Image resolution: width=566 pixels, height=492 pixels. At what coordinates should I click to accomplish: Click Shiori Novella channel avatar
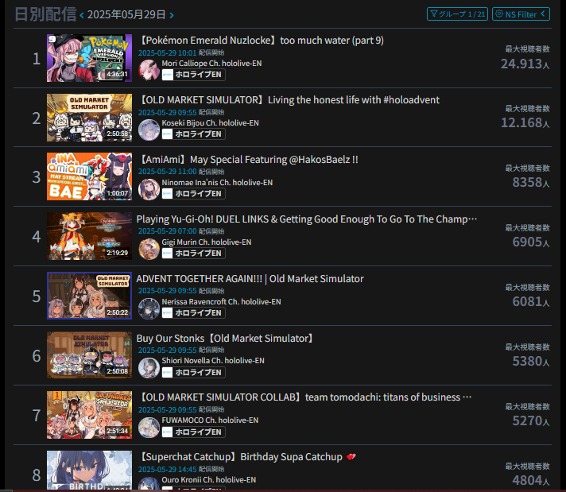[x=149, y=367]
